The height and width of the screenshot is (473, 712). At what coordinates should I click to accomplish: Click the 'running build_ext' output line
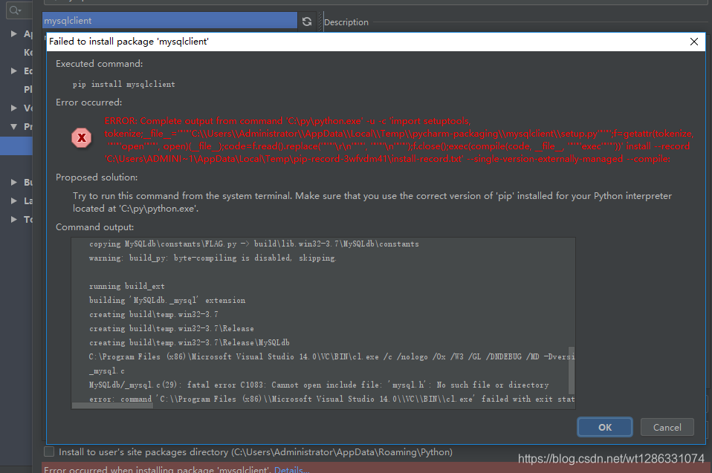click(126, 286)
